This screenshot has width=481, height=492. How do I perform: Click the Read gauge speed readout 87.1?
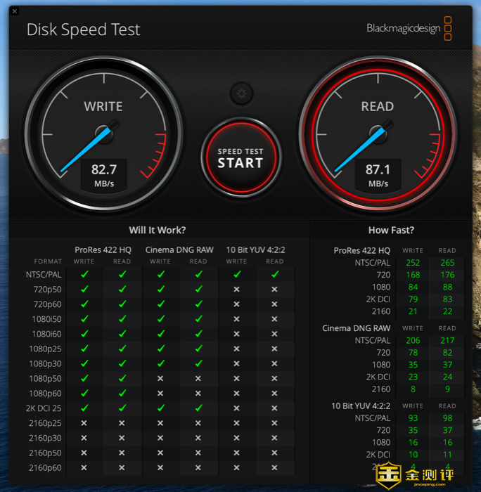(378, 169)
